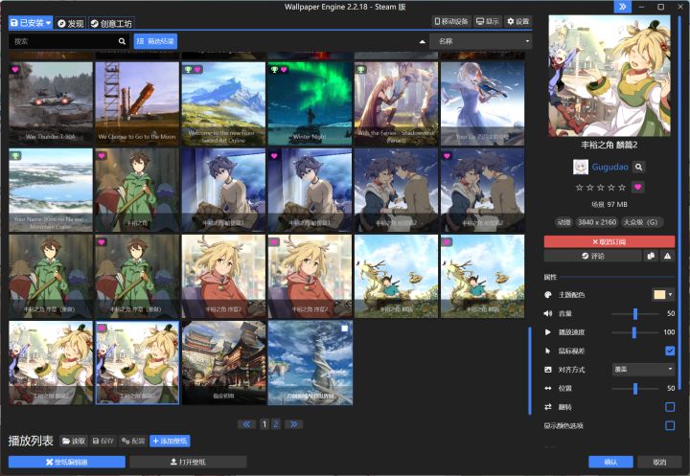This screenshot has height=476, width=690.
Task: Adjust the 音量 volume slider
Action: point(635,313)
